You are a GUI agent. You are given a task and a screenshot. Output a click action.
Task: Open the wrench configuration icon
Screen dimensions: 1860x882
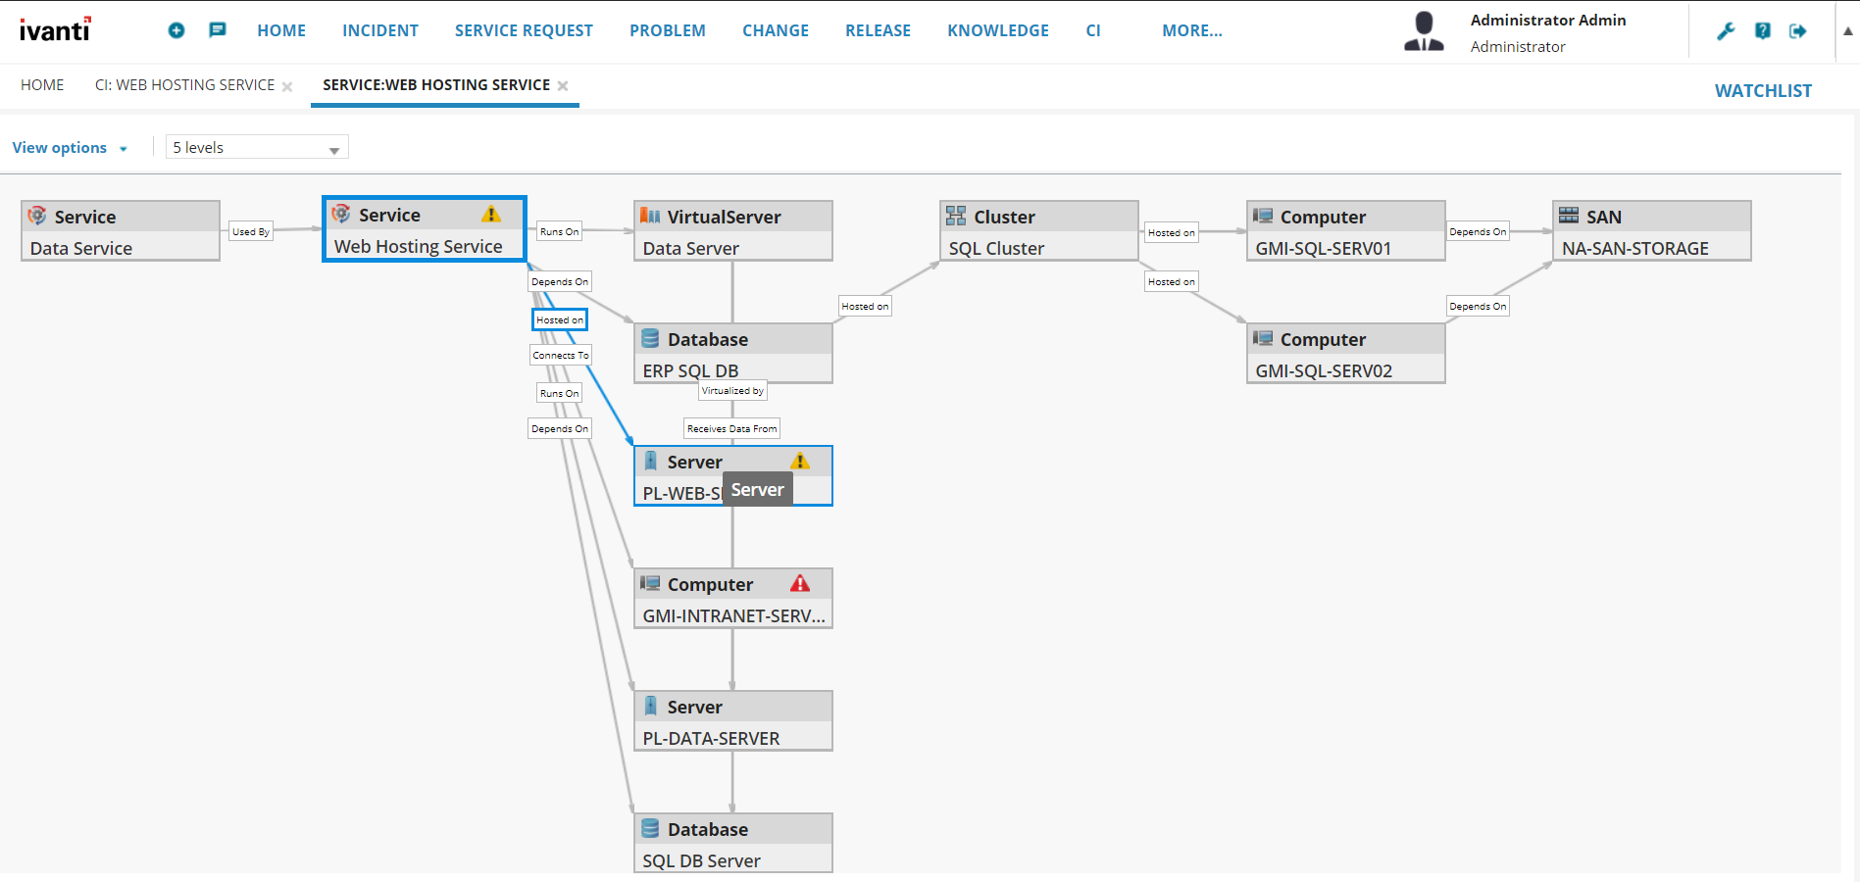pyautogui.click(x=1726, y=31)
